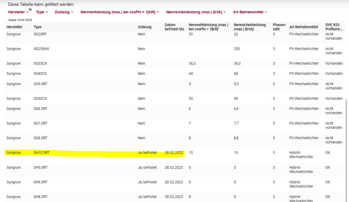Select the SH6.0RT type cell
This screenshot has height=202, width=349.
[41, 182]
